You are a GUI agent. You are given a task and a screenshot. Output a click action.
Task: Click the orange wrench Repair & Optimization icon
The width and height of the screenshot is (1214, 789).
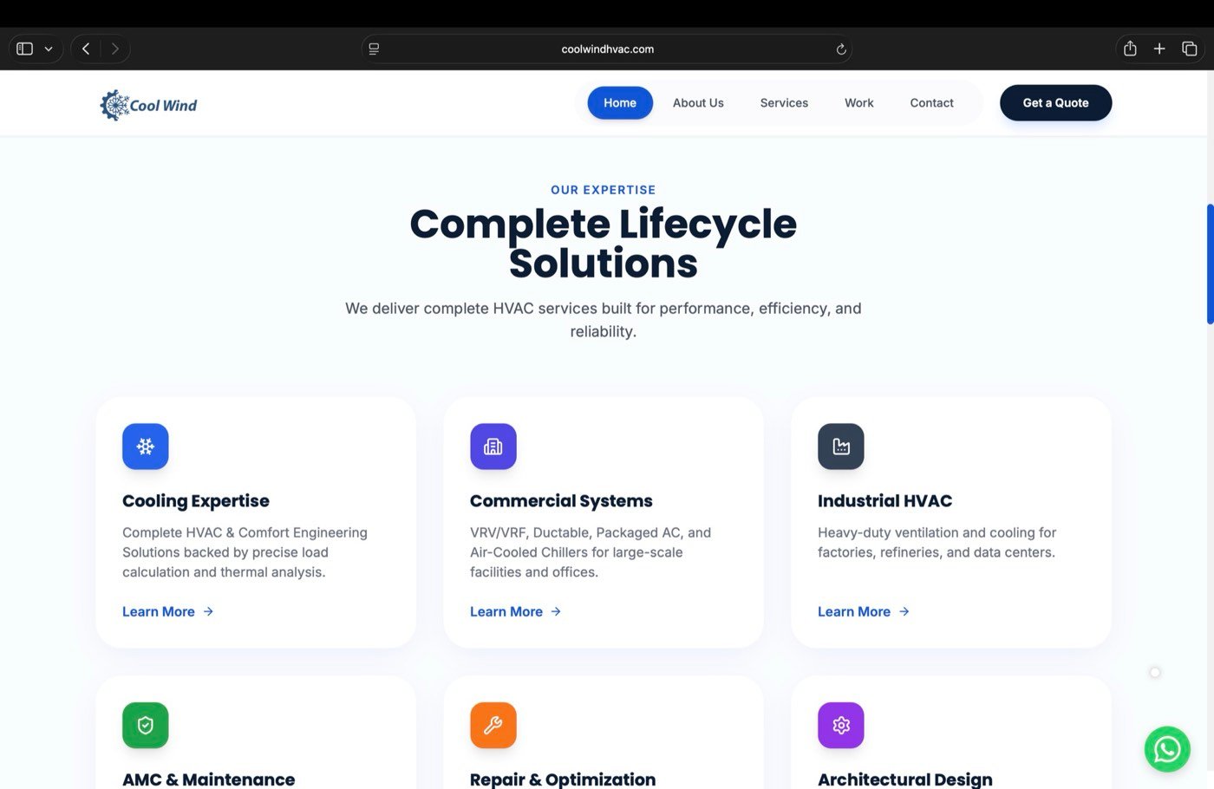tap(493, 725)
